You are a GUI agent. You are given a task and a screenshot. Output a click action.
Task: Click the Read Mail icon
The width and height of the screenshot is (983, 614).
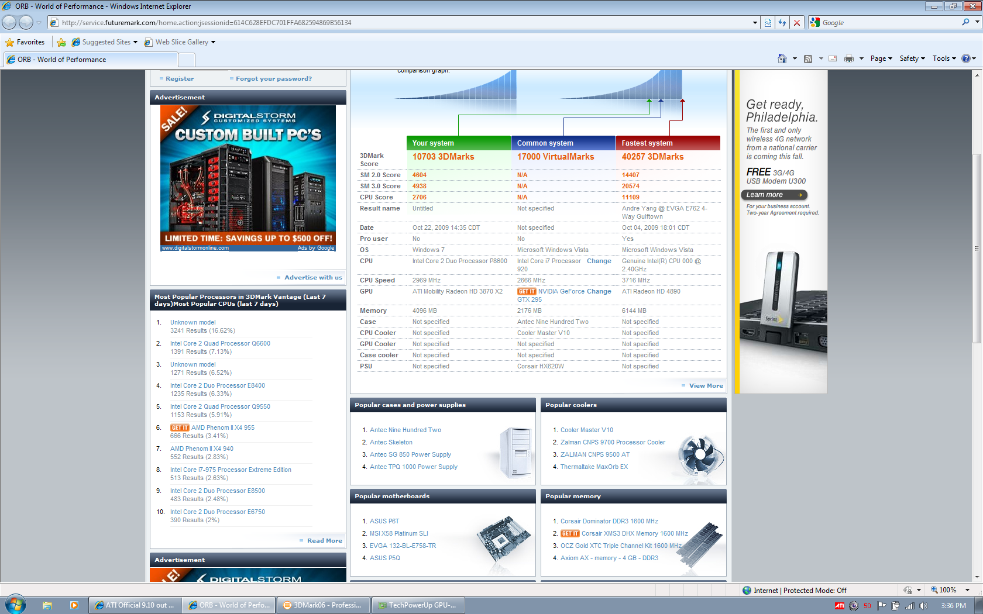(833, 58)
